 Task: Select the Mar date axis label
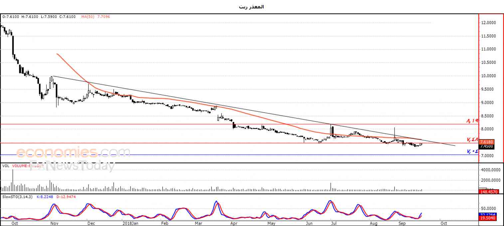point(199,223)
